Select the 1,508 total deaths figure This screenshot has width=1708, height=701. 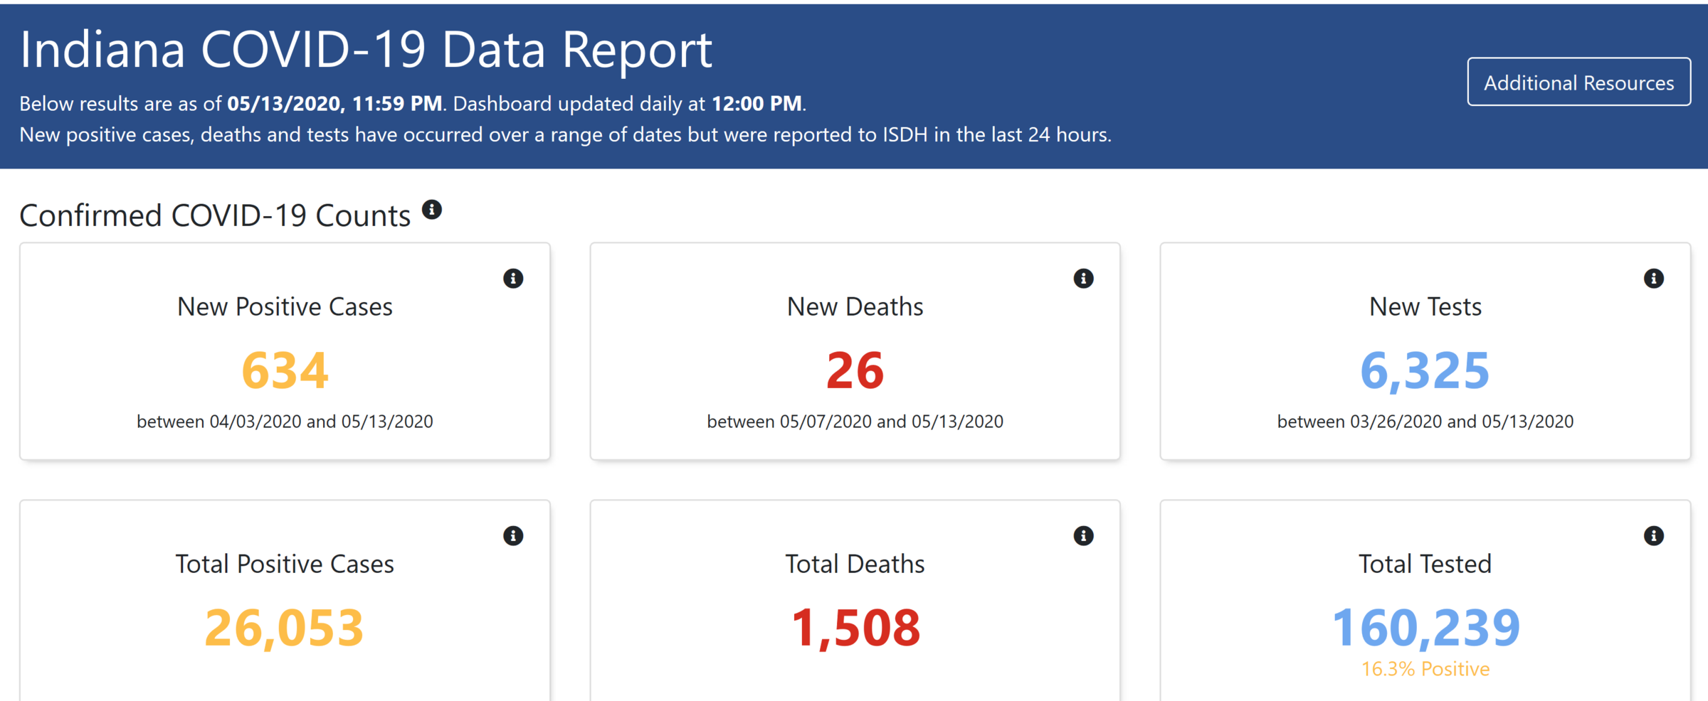(x=855, y=628)
